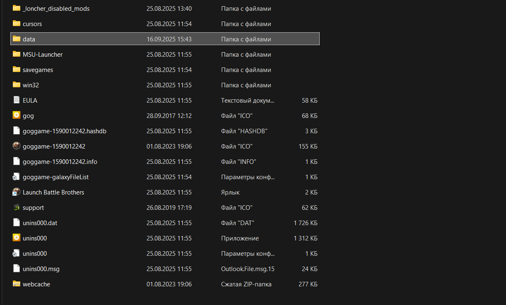Click type 'Файл "DAT"'

pyautogui.click(x=238, y=223)
